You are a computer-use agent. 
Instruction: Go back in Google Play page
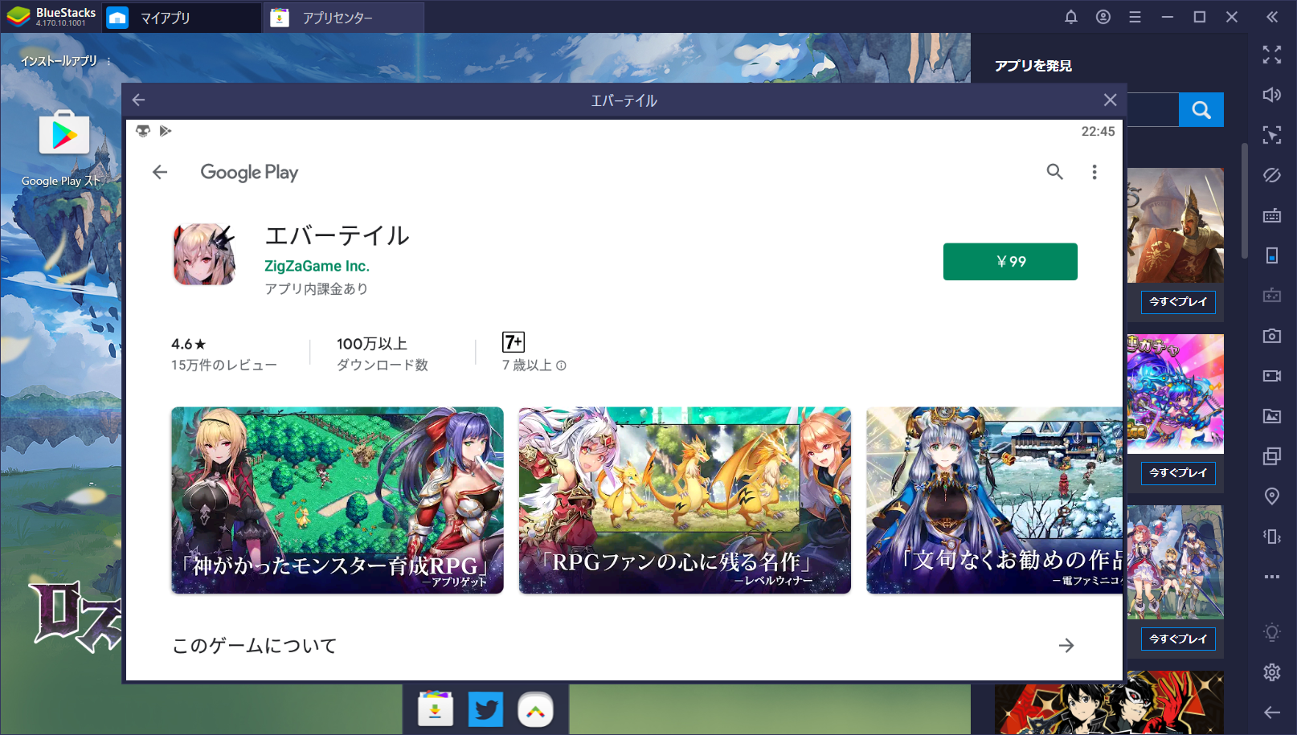pyautogui.click(x=160, y=172)
